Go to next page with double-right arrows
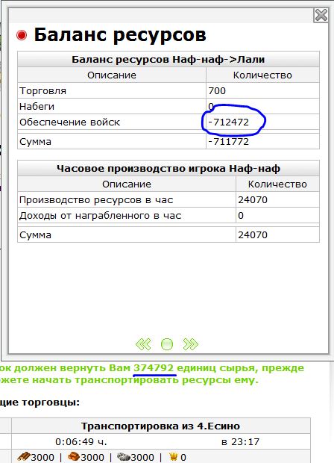 tap(190, 344)
